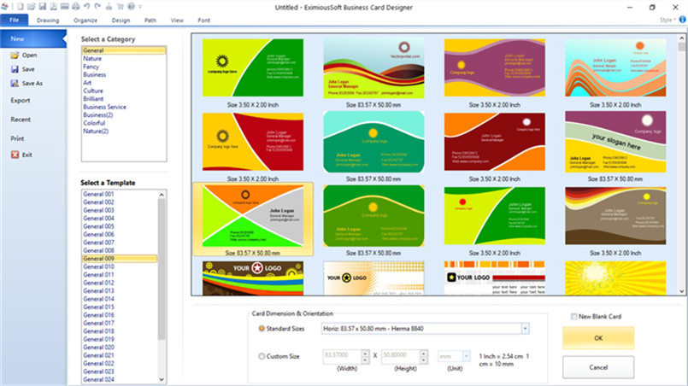688x386 pixels.
Task: Click the Undo arrow icon
Action: 86,7
